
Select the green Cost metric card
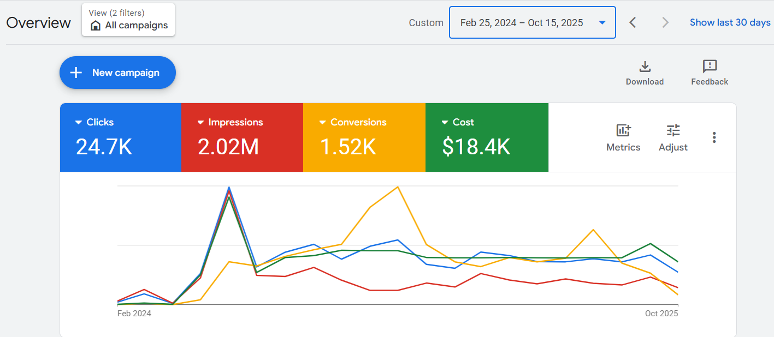point(486,137)
